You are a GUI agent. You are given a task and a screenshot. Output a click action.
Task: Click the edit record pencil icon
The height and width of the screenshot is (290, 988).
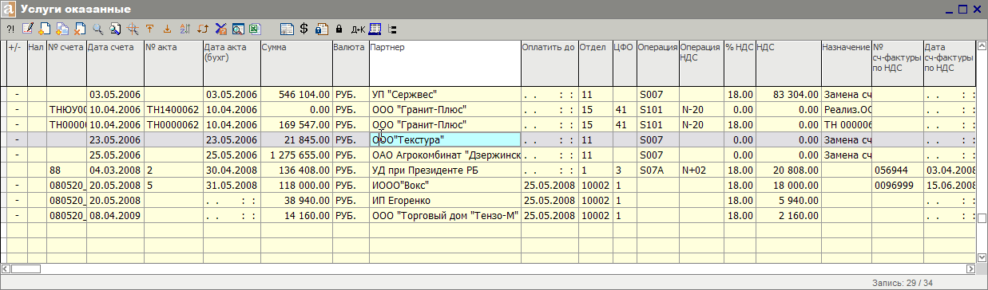(x=29, y=29)
